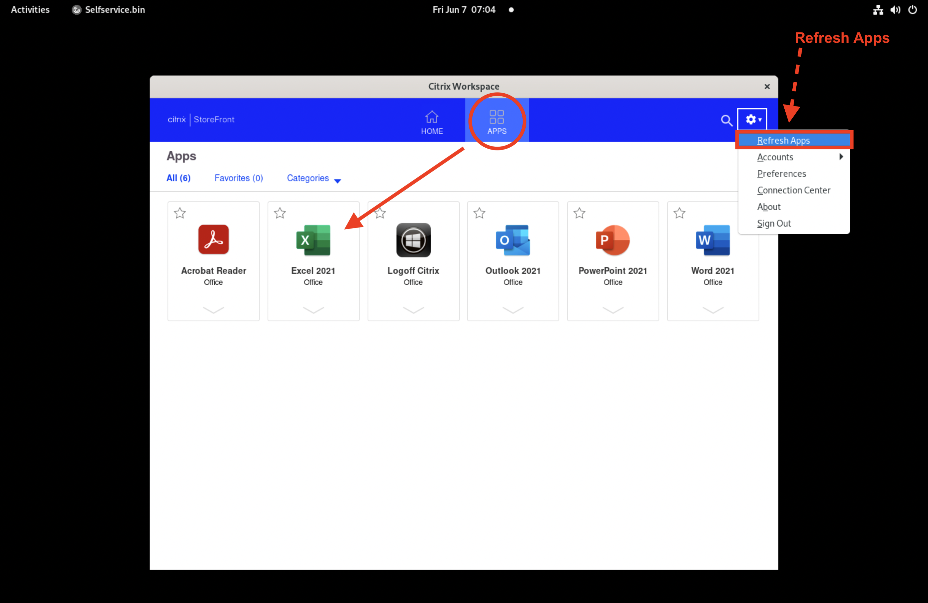This screenshot has width=928, height=603.
Task: Launch the Acrobat Reader app icon
Action: click(x=213, y=239)
